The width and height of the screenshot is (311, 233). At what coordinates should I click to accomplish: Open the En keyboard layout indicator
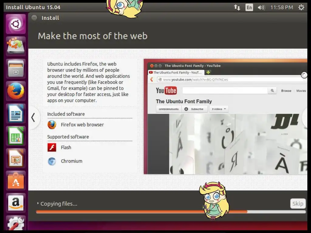tap(249, 7)
